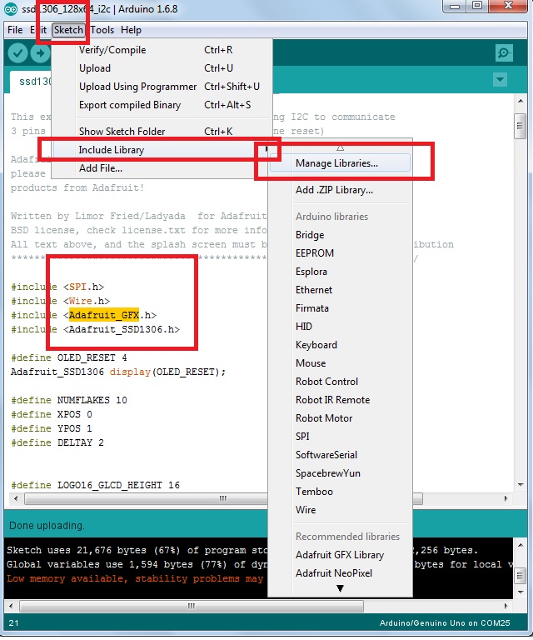Include the Adafruit NeoPixel library
Screen dimensions: 533x640
pos(340,573)
